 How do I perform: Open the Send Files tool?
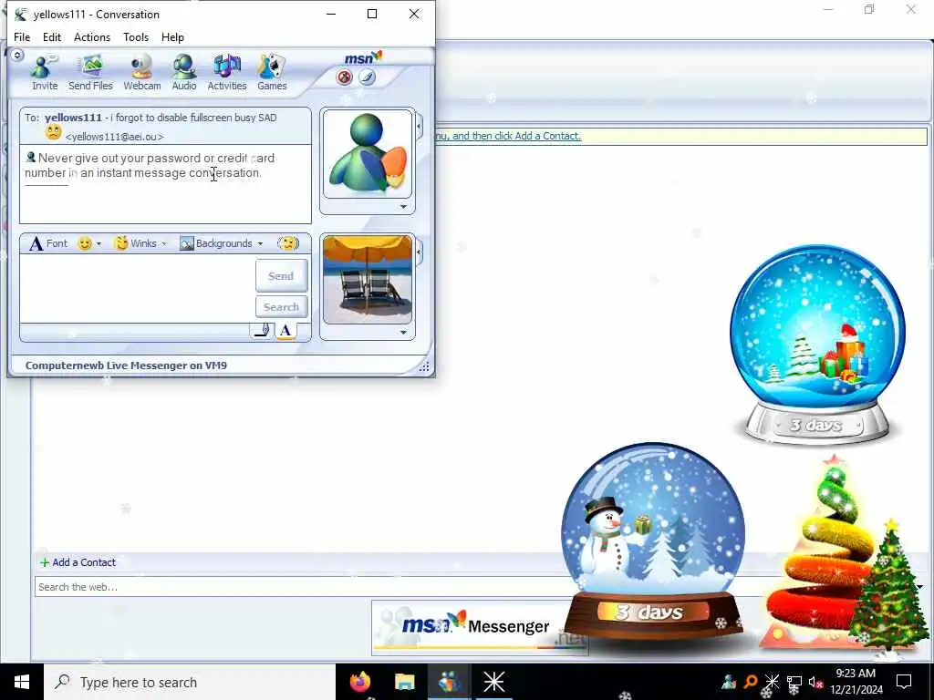coord(90,72)
